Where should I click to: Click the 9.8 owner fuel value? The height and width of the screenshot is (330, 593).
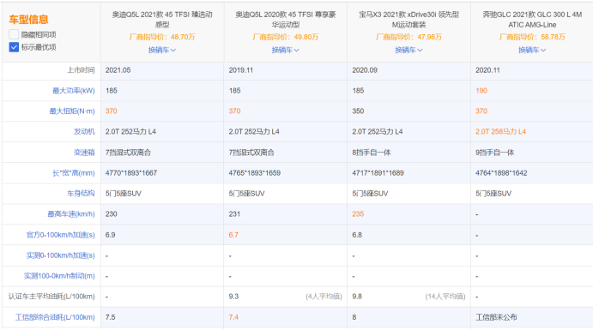pyautogui.click(x=357, y=297)
